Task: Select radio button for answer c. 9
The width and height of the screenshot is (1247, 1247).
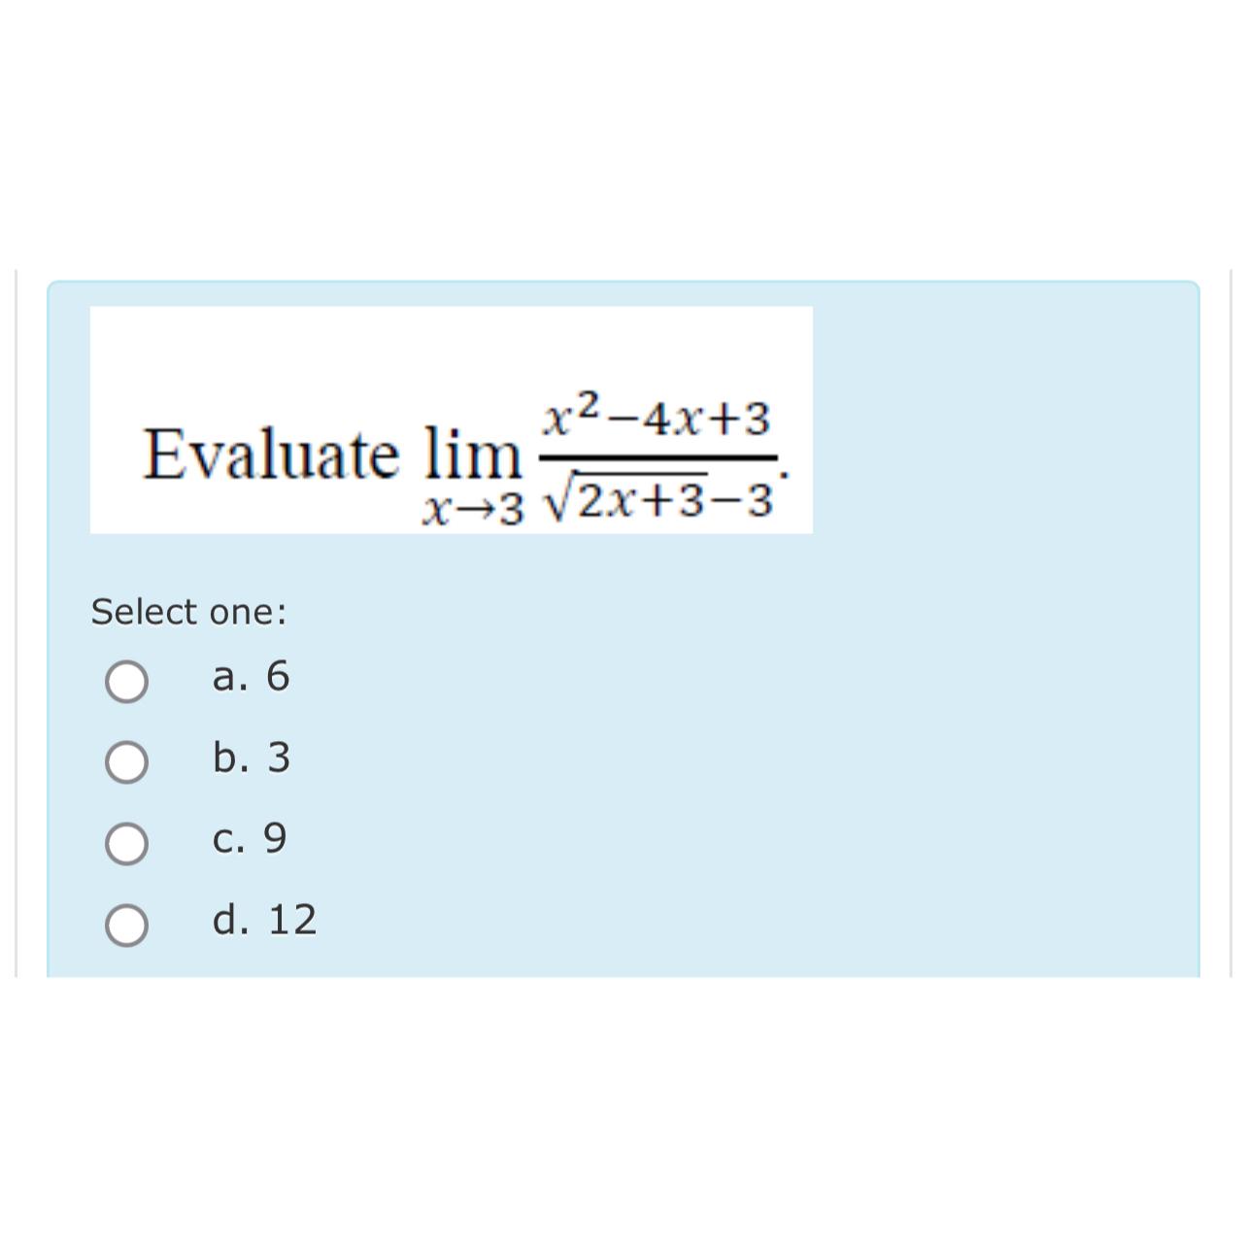Action: (127, 842)
